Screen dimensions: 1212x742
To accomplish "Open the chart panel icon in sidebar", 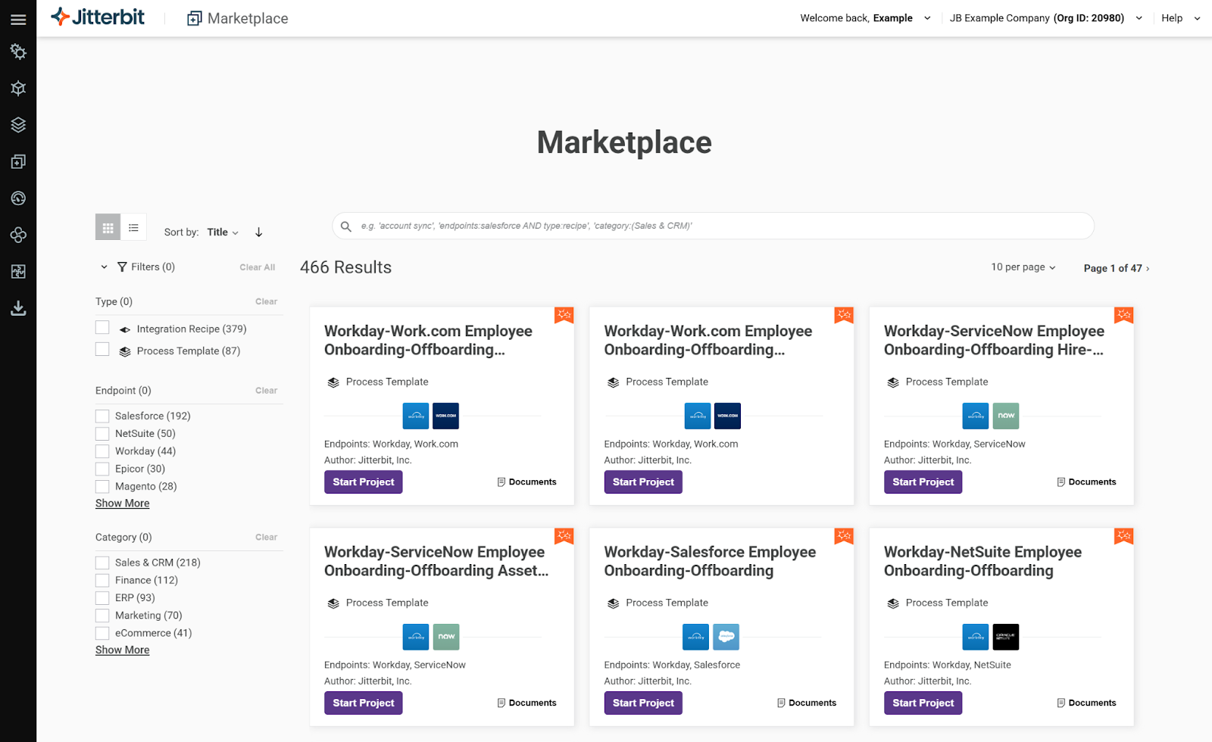I will click(x=18, y=271).
